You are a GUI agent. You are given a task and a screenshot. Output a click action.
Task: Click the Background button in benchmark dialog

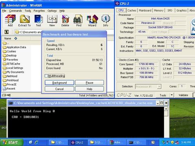59,83
